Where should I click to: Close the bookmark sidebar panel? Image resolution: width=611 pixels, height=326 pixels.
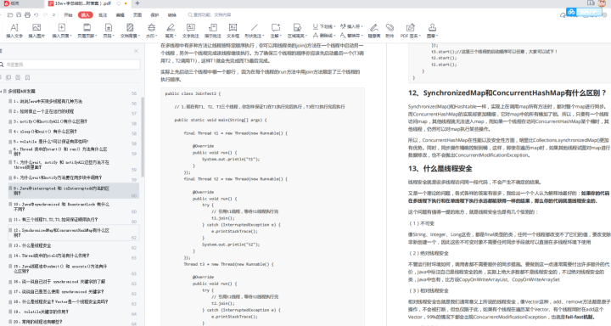[136, 51]
